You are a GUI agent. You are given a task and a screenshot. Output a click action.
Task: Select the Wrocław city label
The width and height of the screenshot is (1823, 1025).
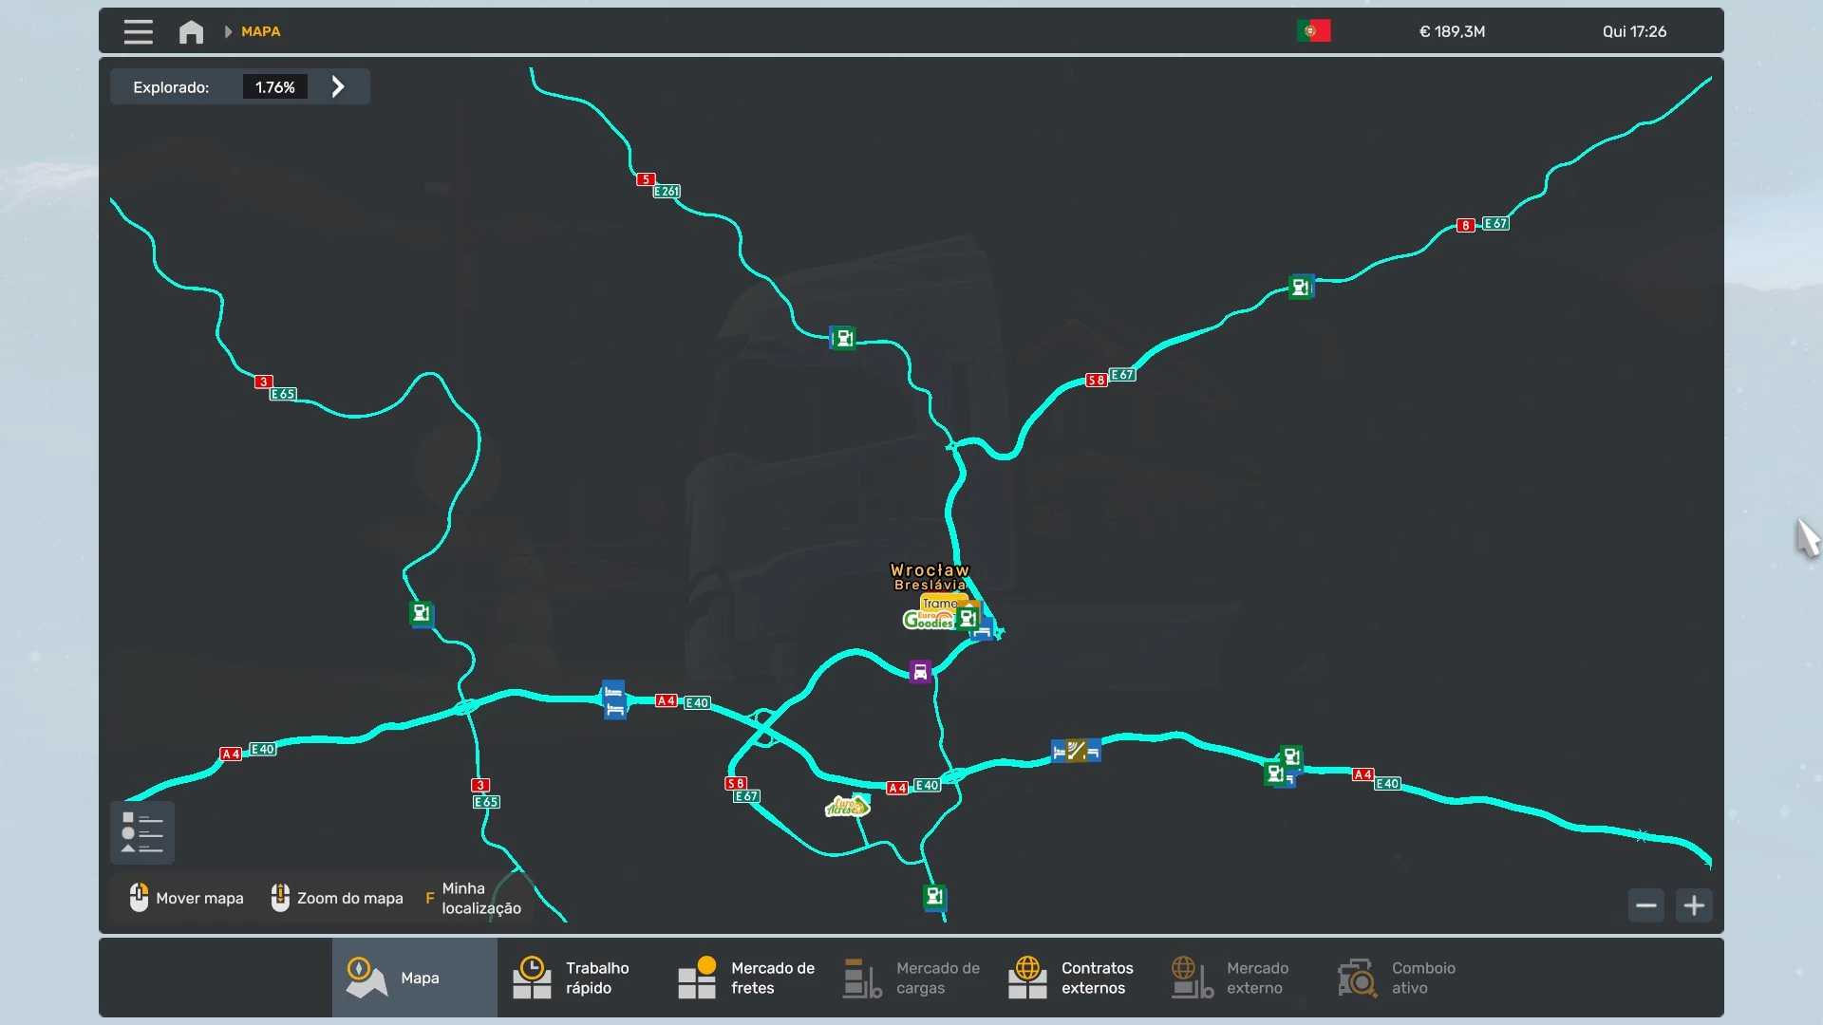[x=930, y=570]
